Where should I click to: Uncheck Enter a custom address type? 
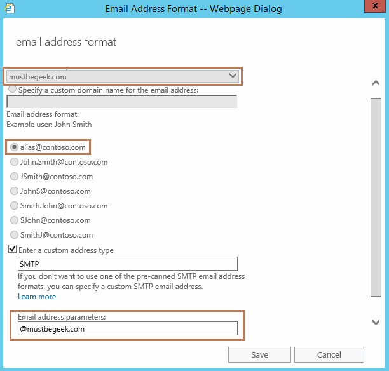tap(12, 250)
